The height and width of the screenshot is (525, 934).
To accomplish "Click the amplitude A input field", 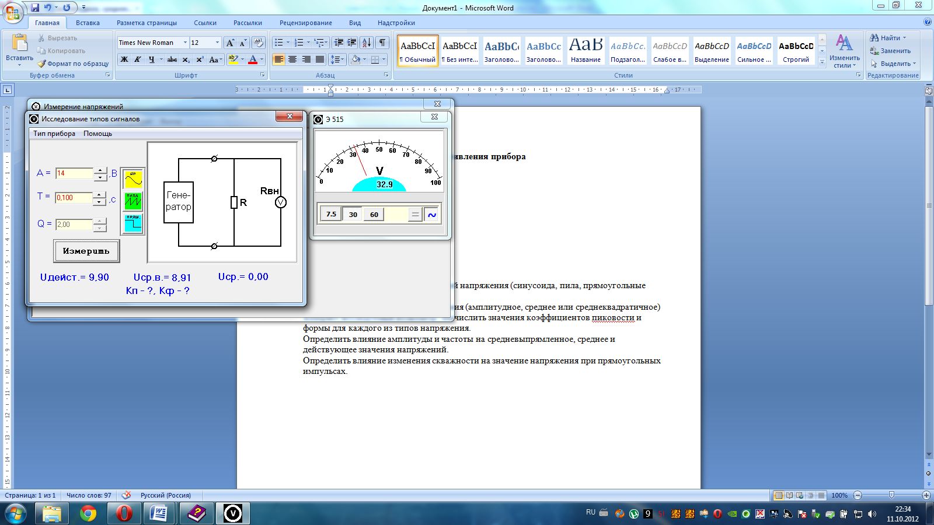I will click(x=74, y=173).
